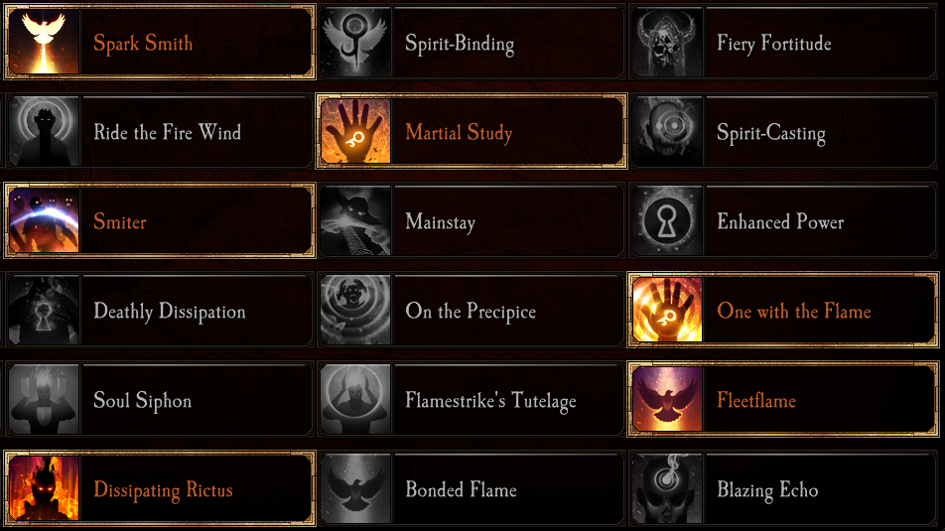Viewport: 945px width, 531px height.
Task: Select the Flamestrike's Tutelage talent label
Action: click(490, 401)
